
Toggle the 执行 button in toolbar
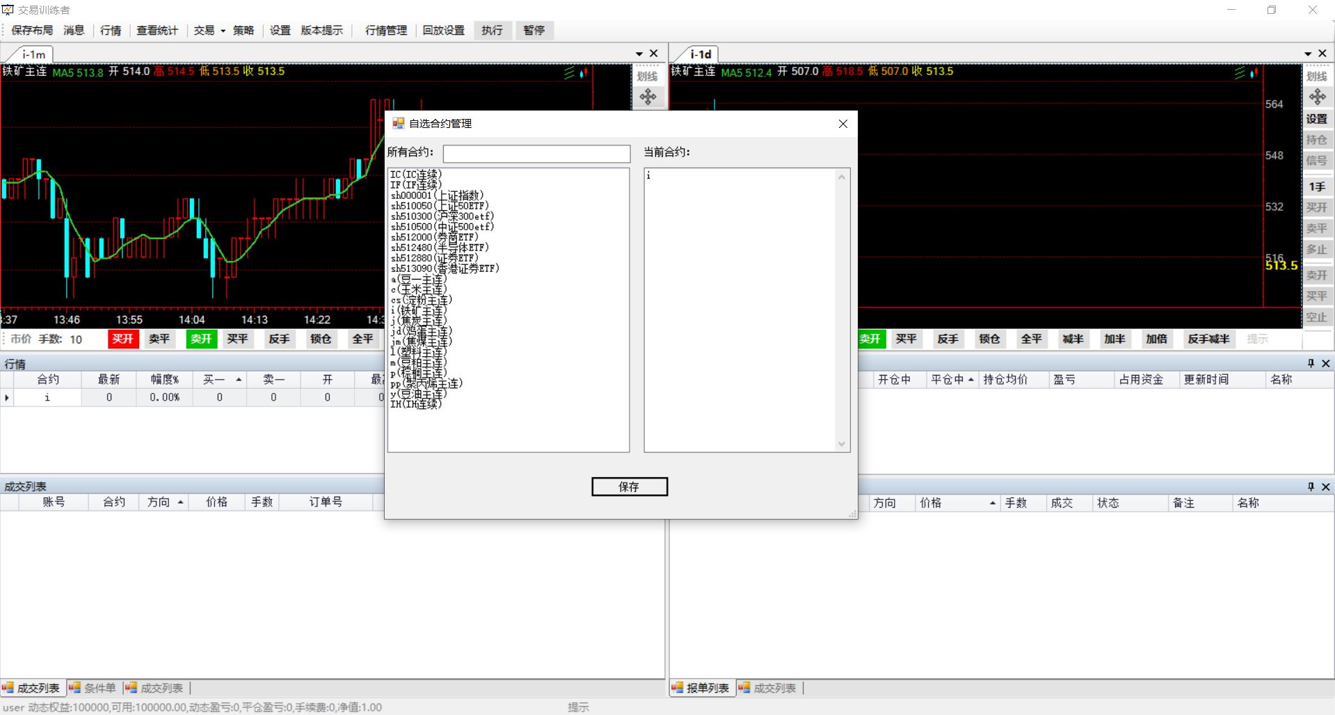pyautogui.click(x=492, y=31)
